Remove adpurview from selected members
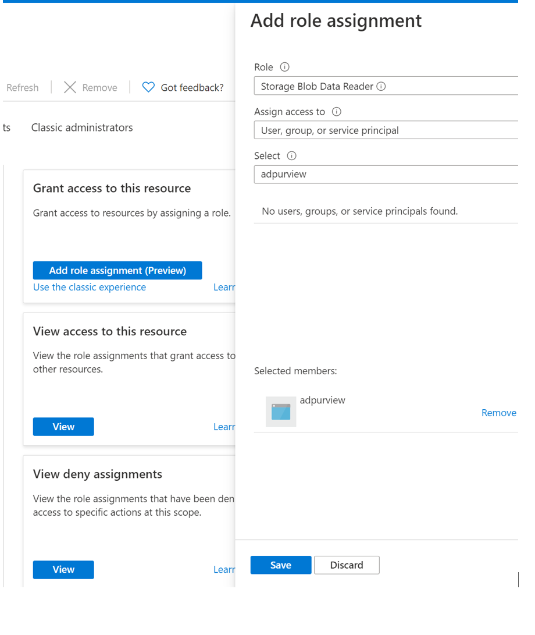This screenshot has height=635, width=535. (x=498, y=412)
